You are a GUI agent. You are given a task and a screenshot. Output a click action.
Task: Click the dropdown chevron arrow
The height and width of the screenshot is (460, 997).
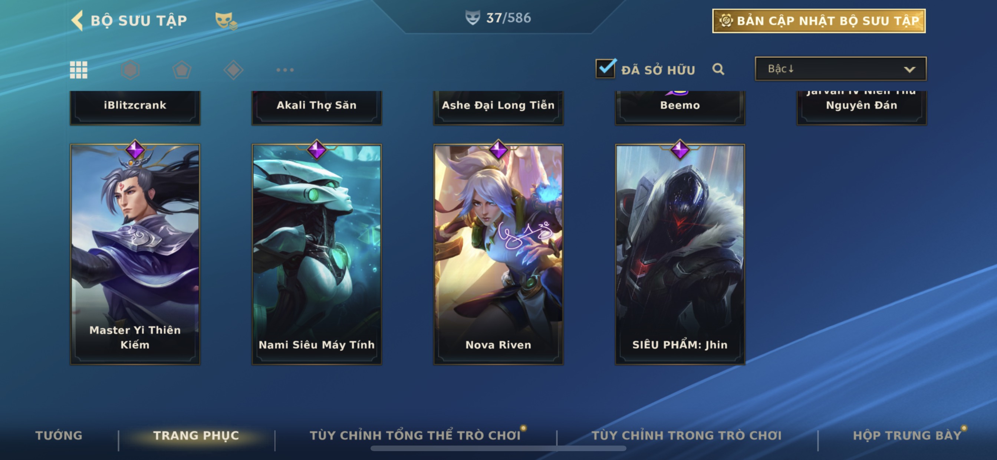pos(909,70)
